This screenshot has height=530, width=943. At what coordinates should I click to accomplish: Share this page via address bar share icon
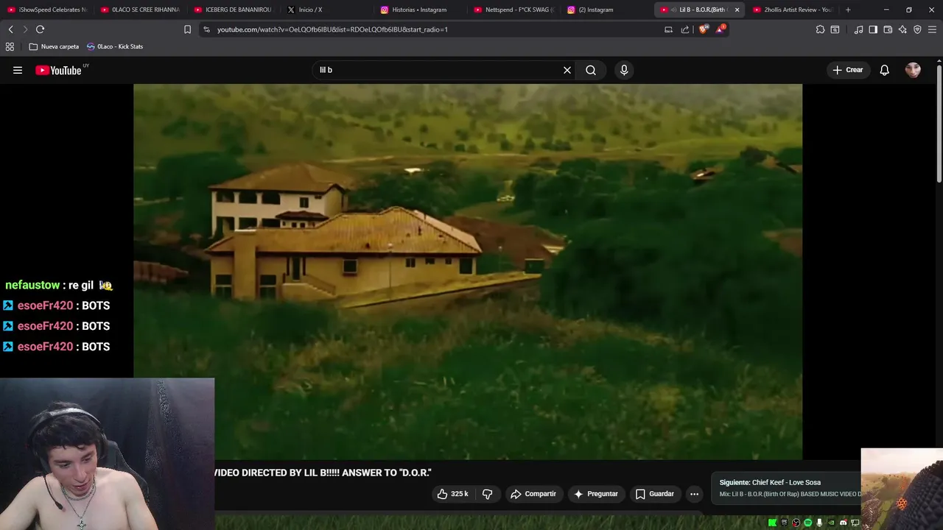click(x=685, y=29)
